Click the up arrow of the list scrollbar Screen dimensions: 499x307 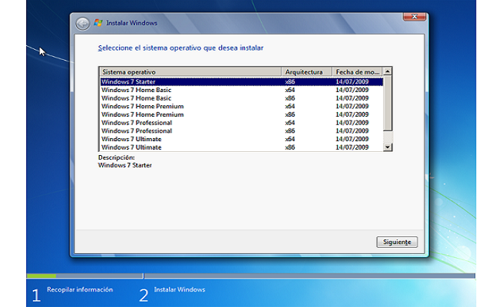(388, 71)
